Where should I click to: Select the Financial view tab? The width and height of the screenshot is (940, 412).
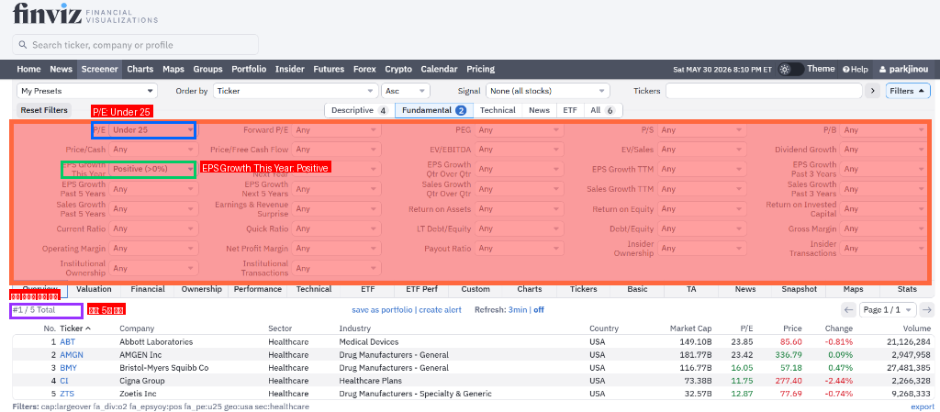148,289
